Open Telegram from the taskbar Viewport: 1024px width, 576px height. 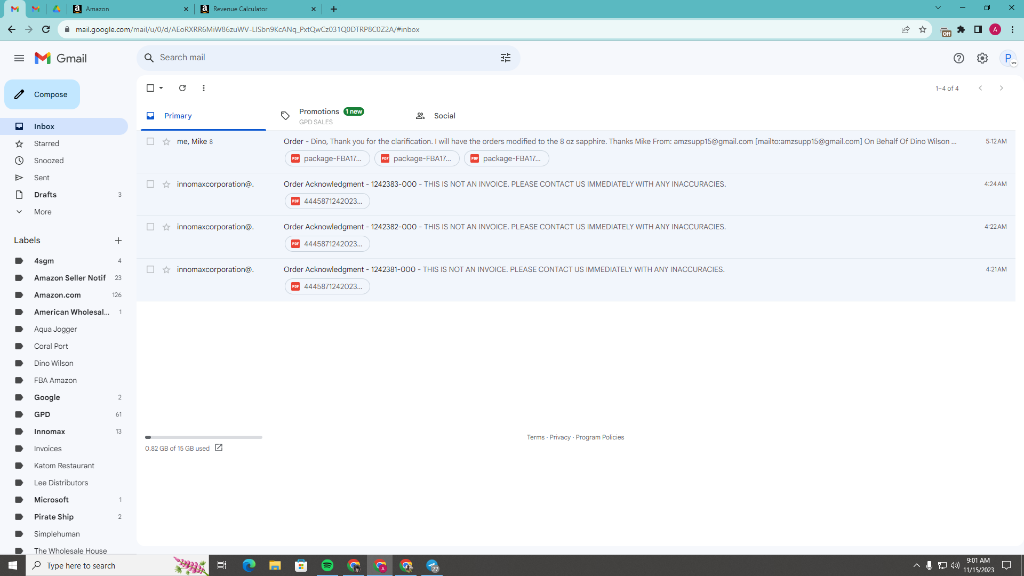(x=433, y=565)
